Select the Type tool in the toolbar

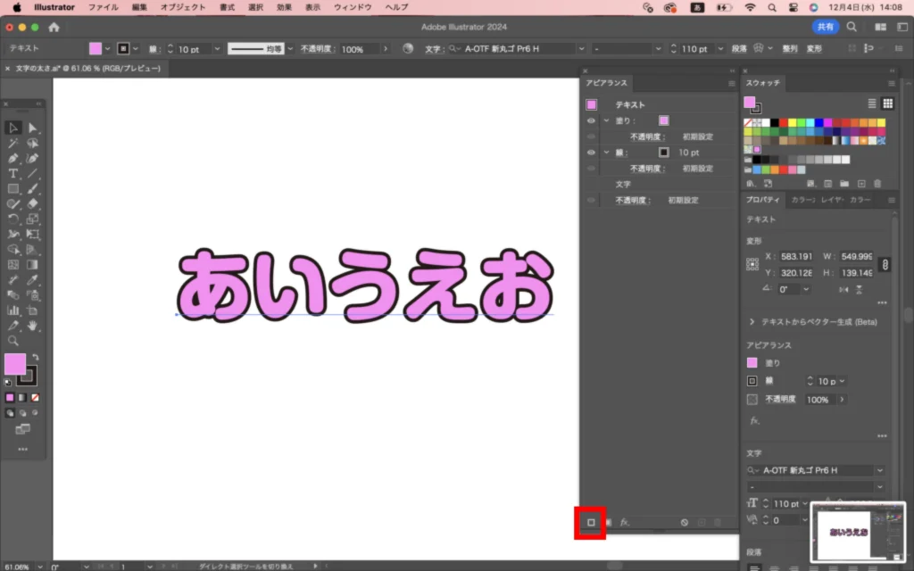coord(13,173)
